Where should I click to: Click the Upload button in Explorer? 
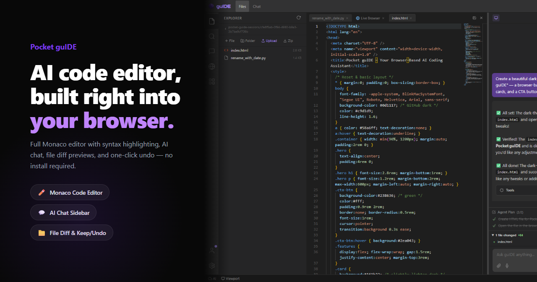click(269, 41)
